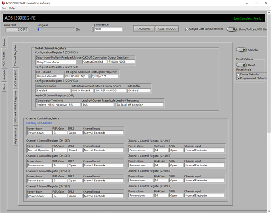The image size is (271, 213).
Task: Open Globally Set Channels PGA Gain dropdown
Action: pyautogui.click(x=60, y=133)
